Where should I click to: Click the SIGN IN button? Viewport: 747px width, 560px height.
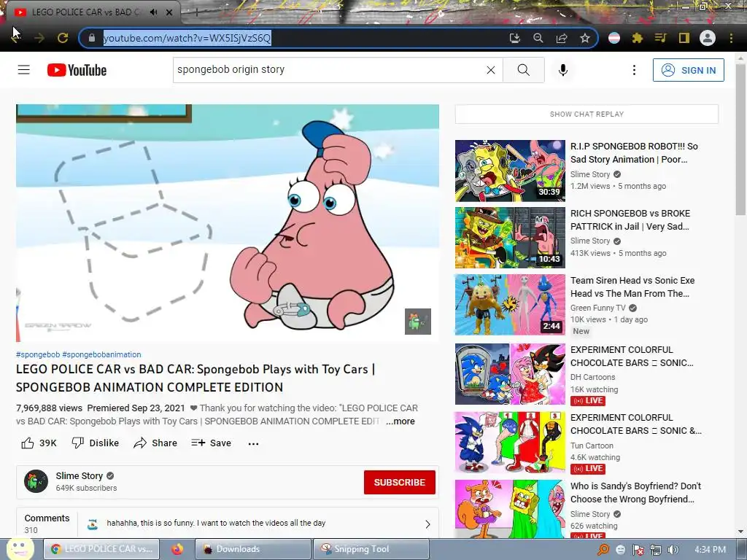coord(689,70)
